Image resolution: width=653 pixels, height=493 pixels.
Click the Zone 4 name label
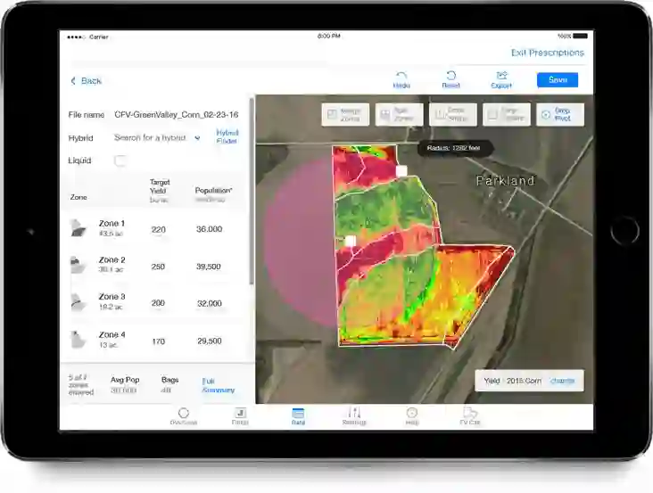point(112,334)
